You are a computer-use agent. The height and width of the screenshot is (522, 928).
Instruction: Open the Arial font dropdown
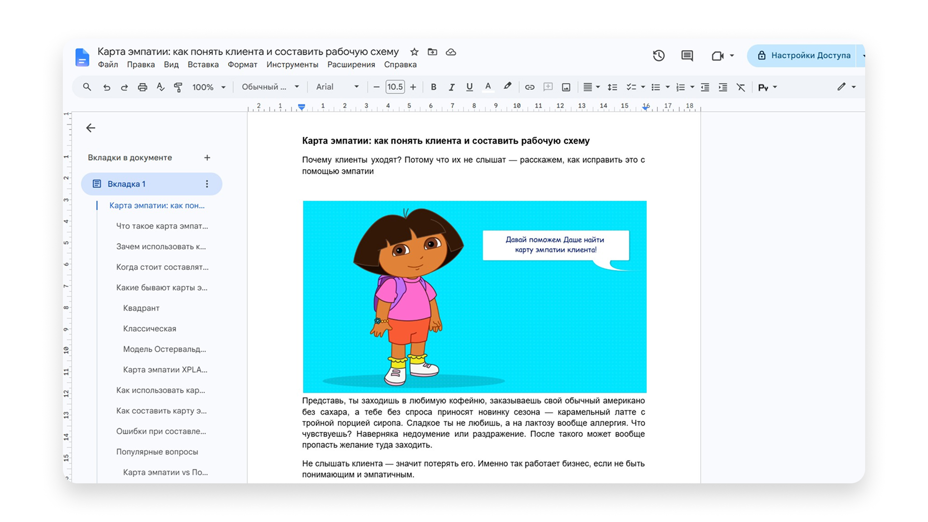[337, 87]
